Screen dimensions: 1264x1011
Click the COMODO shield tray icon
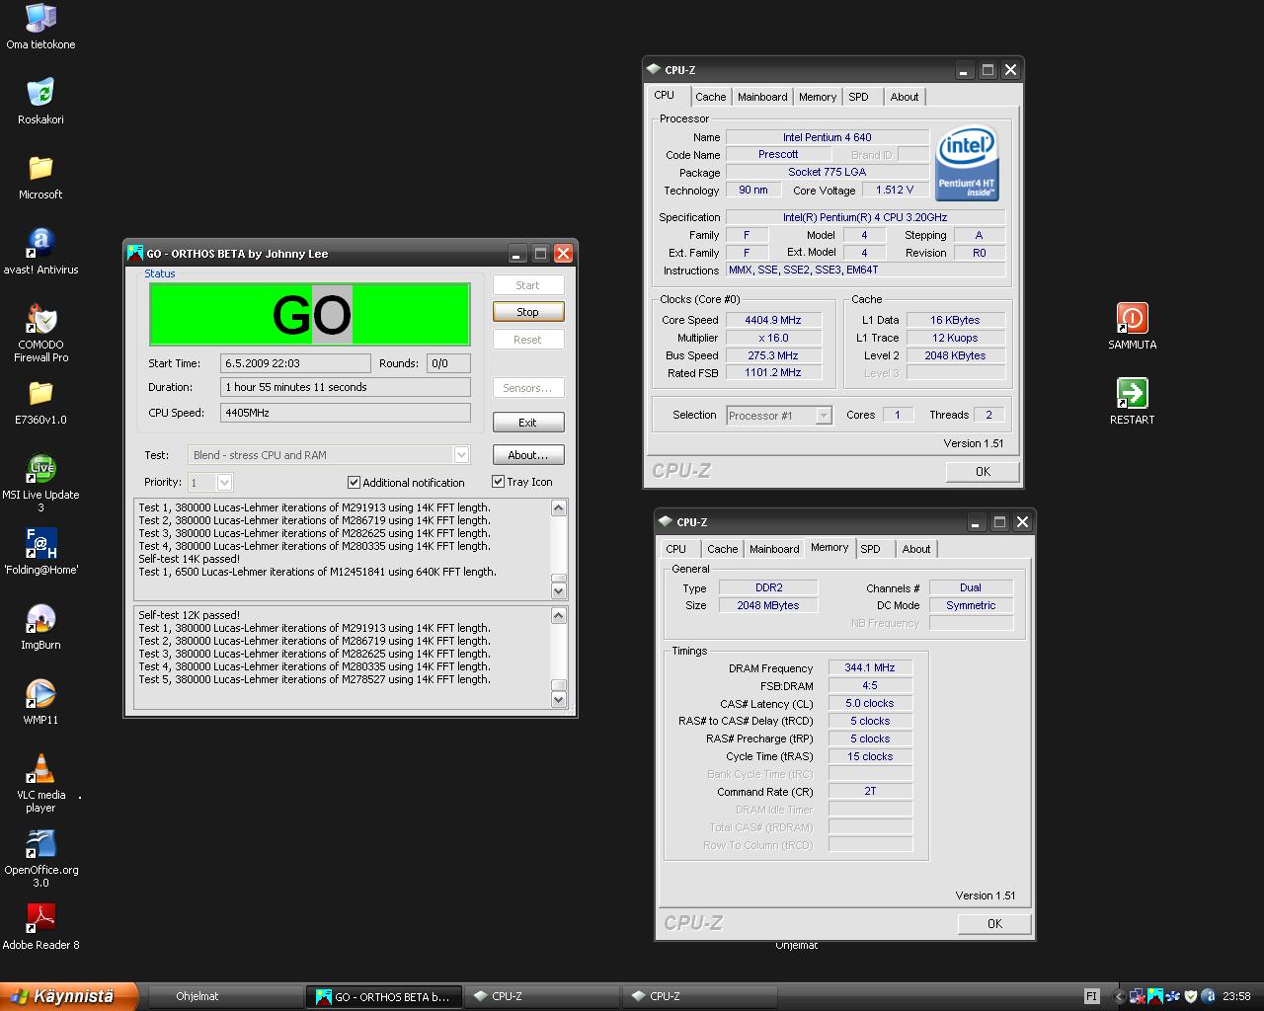click(x=1191, y=996)
